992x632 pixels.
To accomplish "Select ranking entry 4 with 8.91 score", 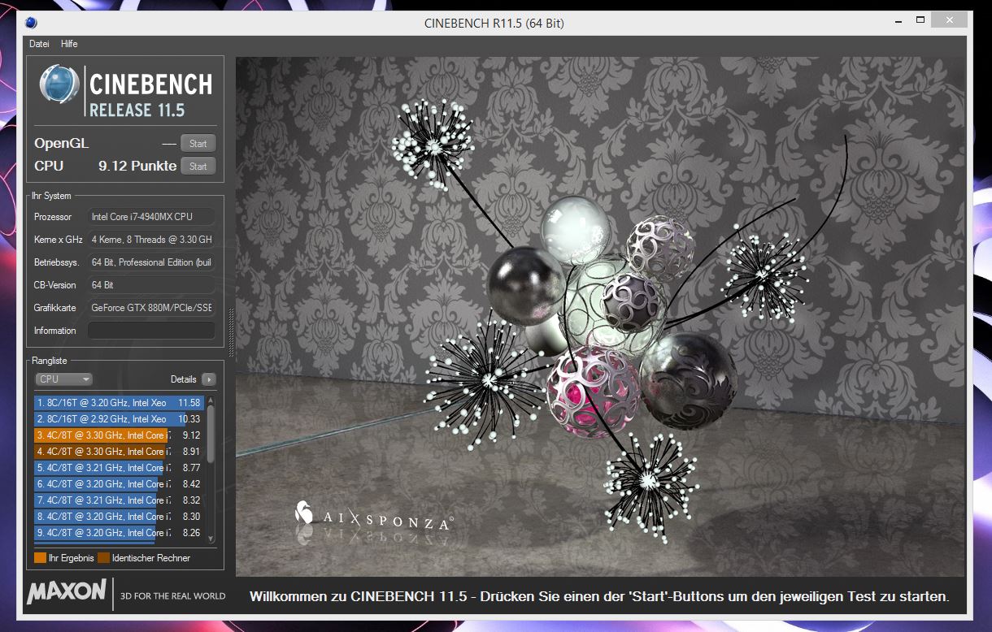I will (x=118, y=452).
